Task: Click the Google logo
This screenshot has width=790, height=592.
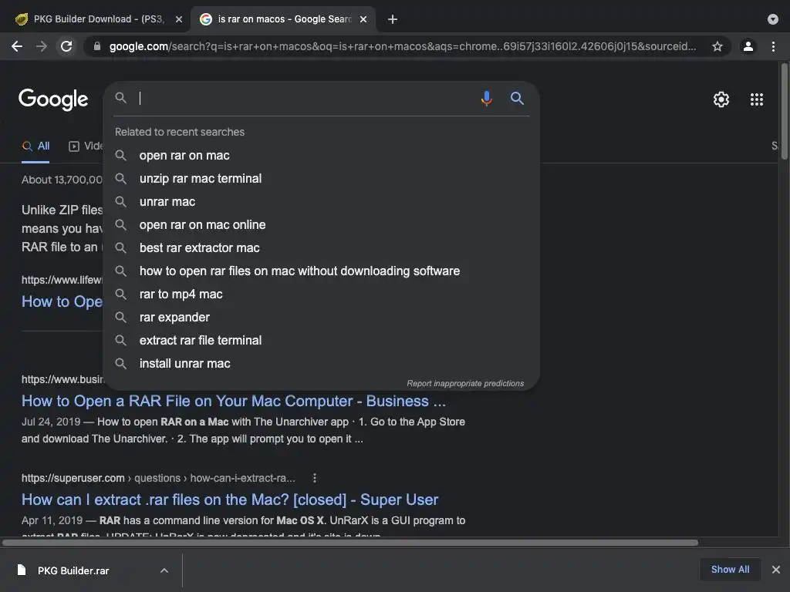Action: coord(53,99)
